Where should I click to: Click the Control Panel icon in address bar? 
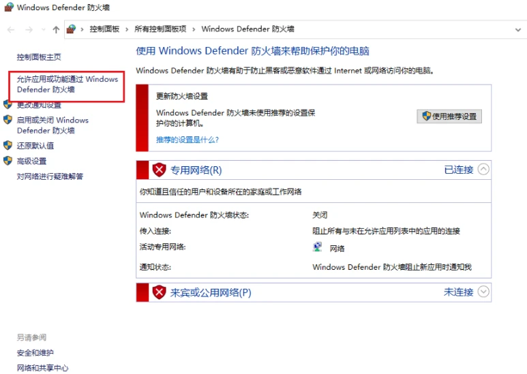pyautogui.click(x=71, y=29)
